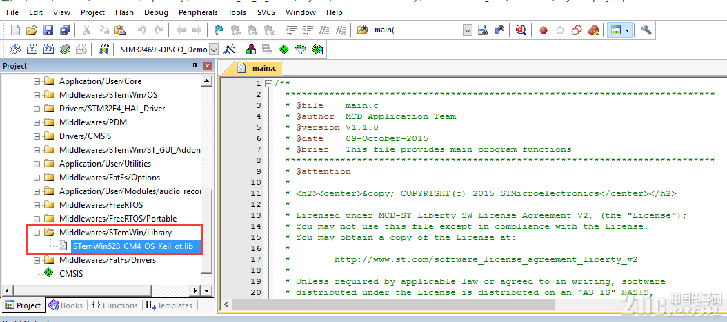Open the Project menu
This screenshot has height=322, width=727.
tap(92, 12)
